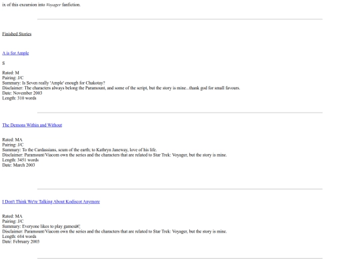Click the 'Date: February 2003' text
Screen dimensions: 360x270
point(21,241)
